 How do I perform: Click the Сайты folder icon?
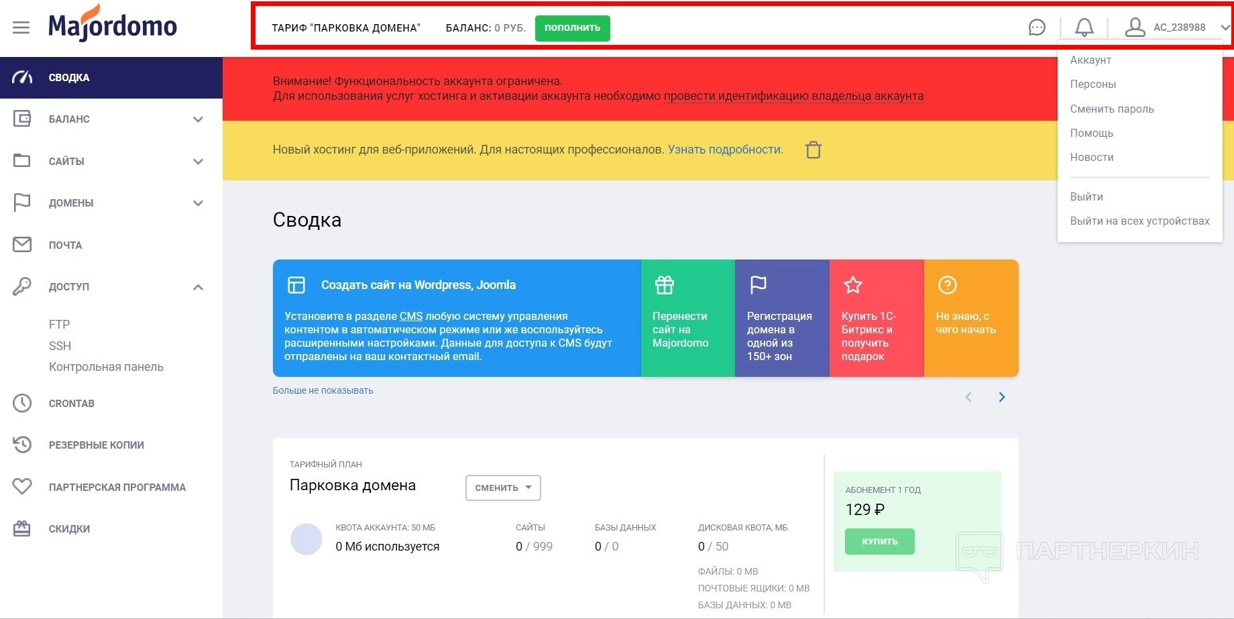coord(22,161)
